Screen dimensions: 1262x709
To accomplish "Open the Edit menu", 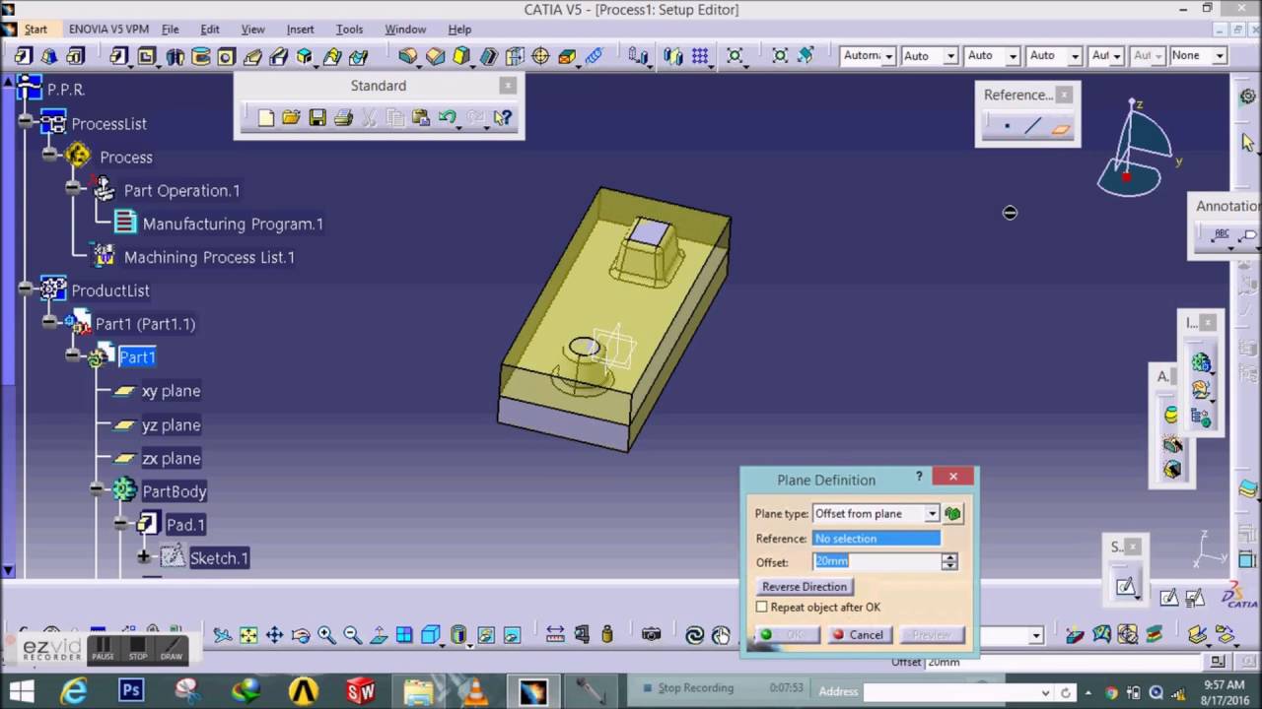I will (210, 30).
